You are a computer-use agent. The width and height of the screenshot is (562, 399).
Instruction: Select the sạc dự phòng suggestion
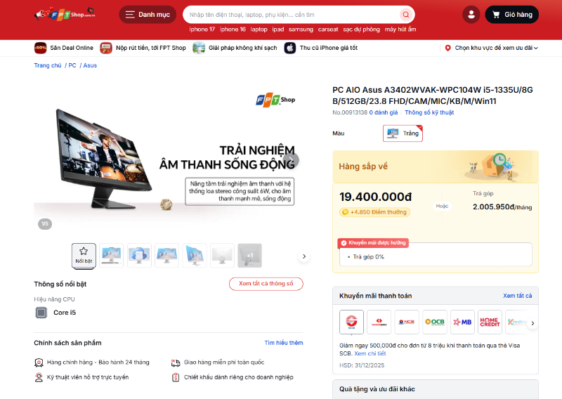361,30
